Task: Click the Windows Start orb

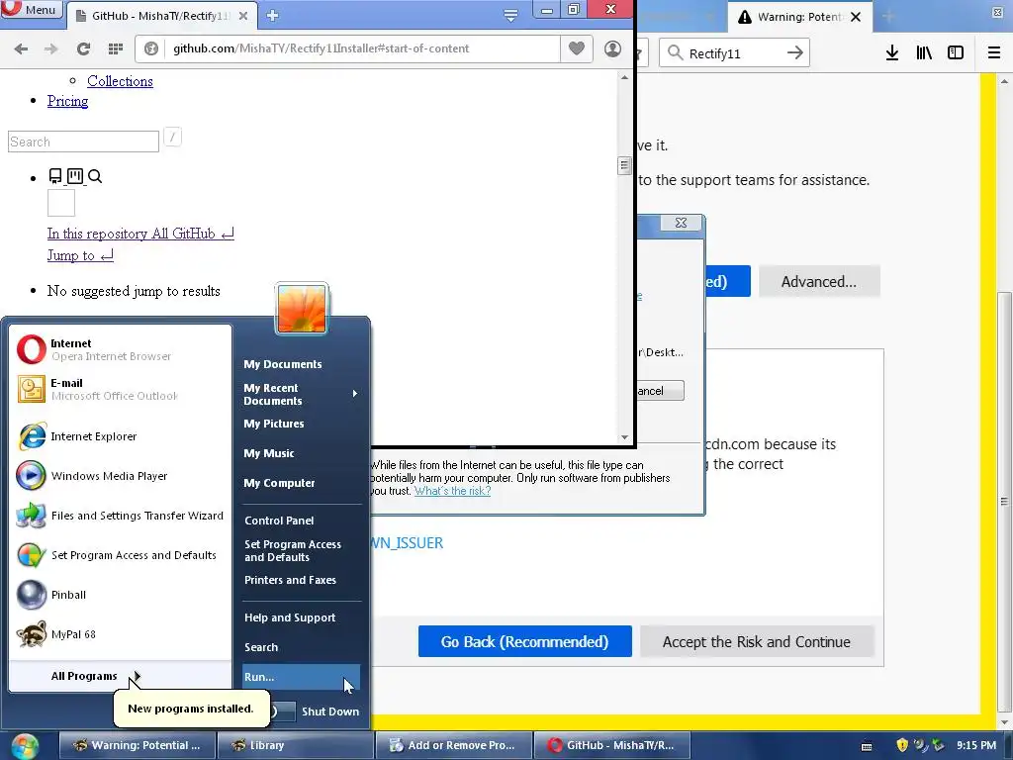Action: (25, 746)
